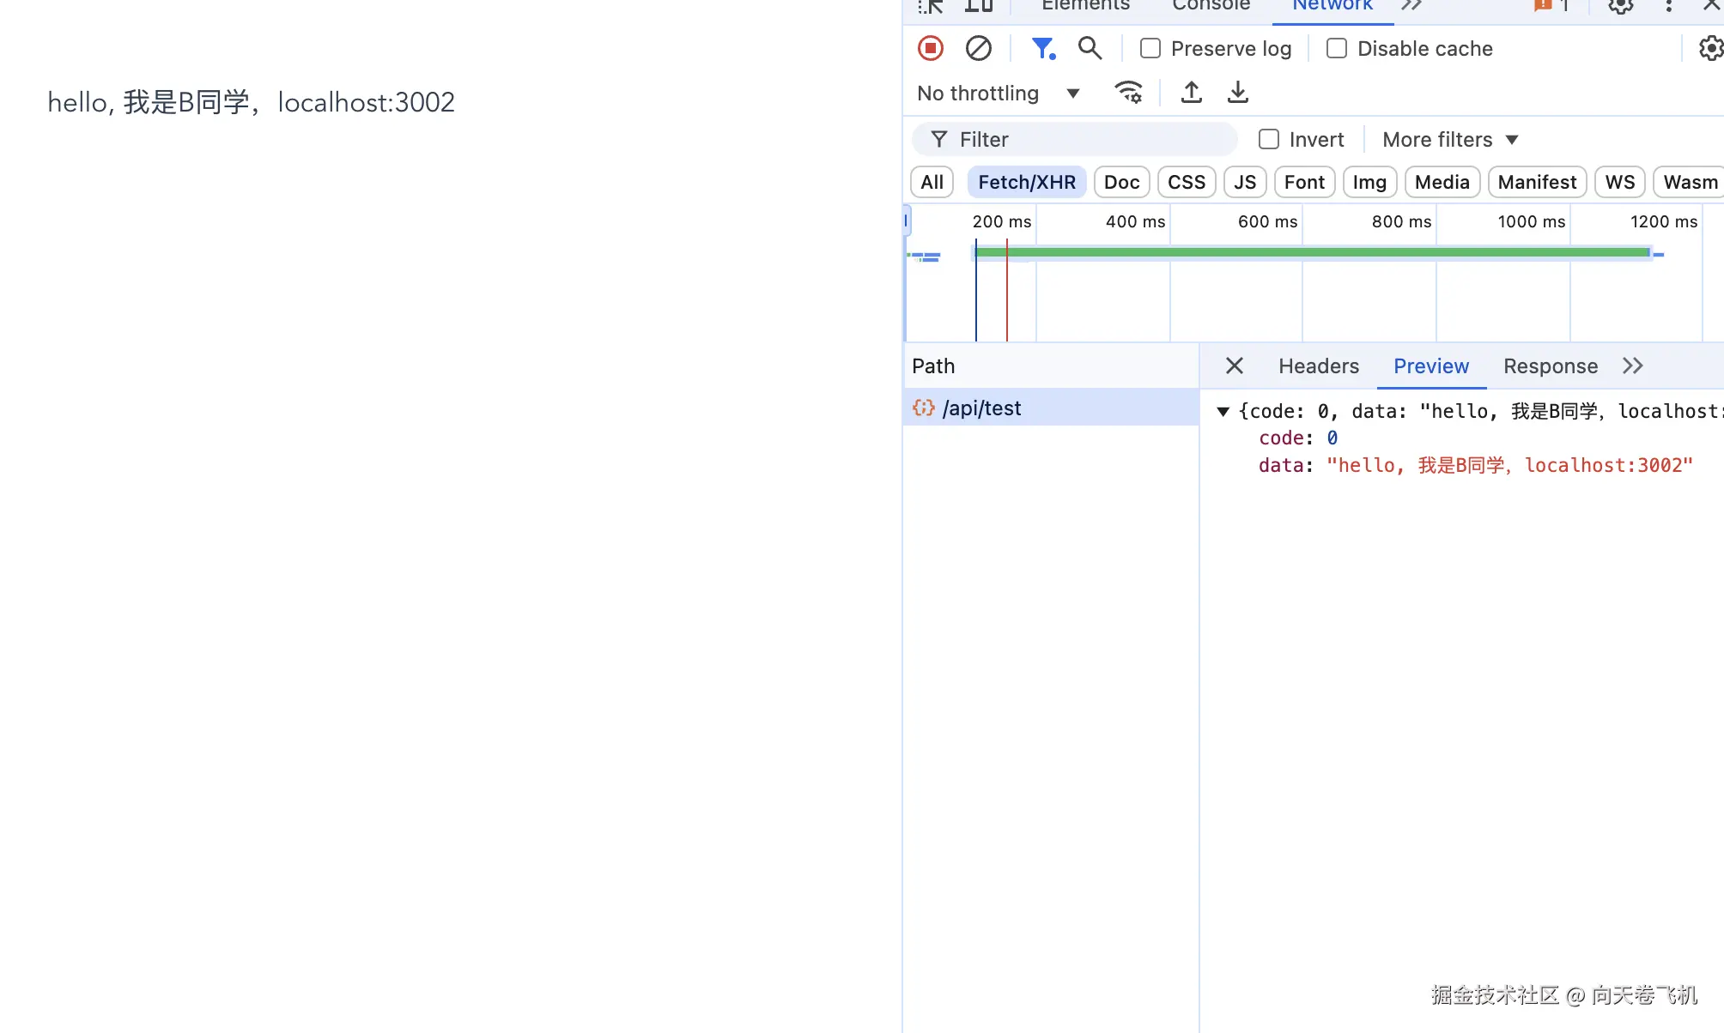Image resolution: width=1724 pixels, height=1033 pixels.
Task: Enable Disable cache checkbox
Action: point(1337,49)
